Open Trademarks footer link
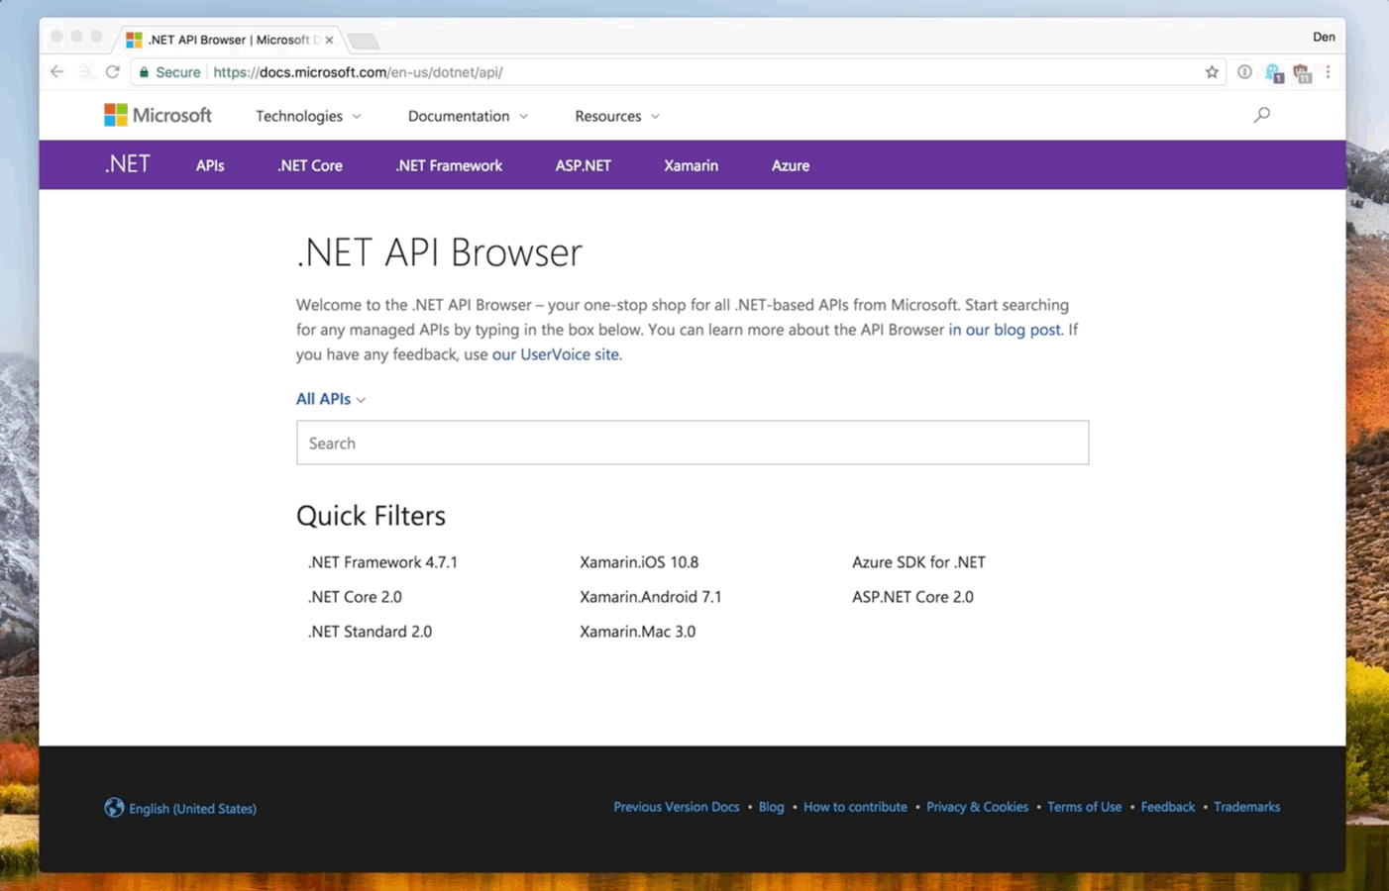The height and width of the screenshot is (891, 1389). point(1246,807)
